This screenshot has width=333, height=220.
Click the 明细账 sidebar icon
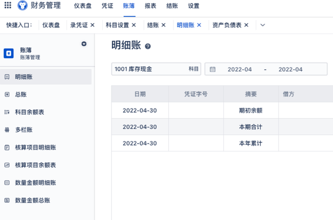7,77
